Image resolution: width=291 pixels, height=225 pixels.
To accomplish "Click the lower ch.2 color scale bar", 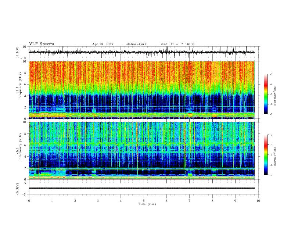I will (x=266, y=155).
